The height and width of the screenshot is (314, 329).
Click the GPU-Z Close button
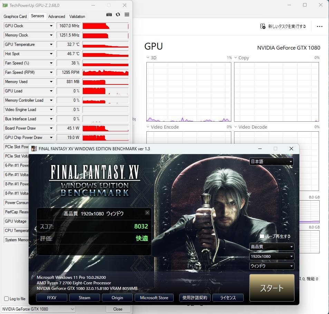click(118, 309)
